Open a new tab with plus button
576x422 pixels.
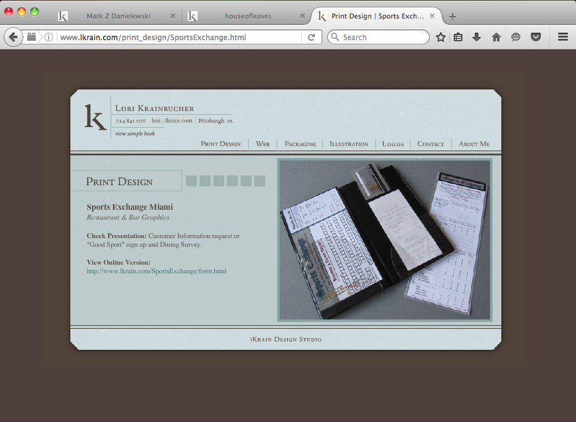pos(453,17)
